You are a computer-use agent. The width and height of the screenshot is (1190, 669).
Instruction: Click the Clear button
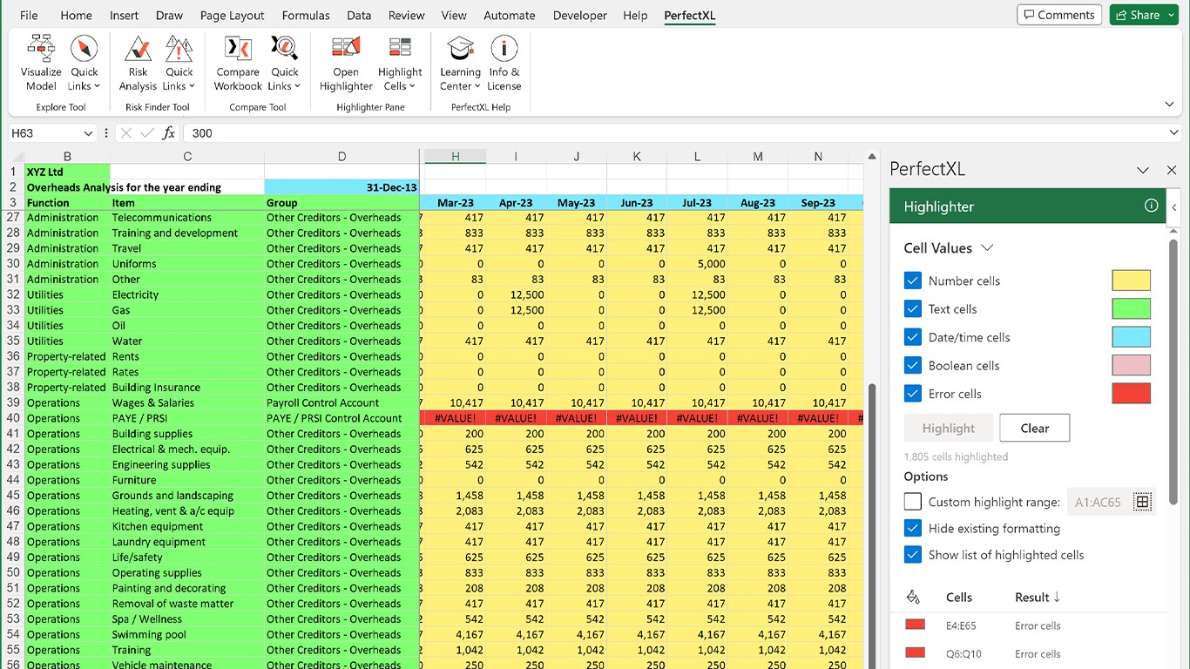pos(1035,428)
